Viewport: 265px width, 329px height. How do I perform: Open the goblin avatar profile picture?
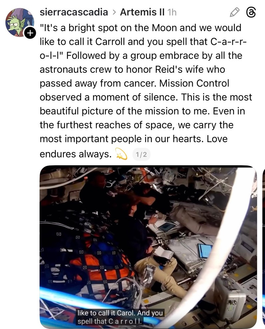tap(20, 23)
